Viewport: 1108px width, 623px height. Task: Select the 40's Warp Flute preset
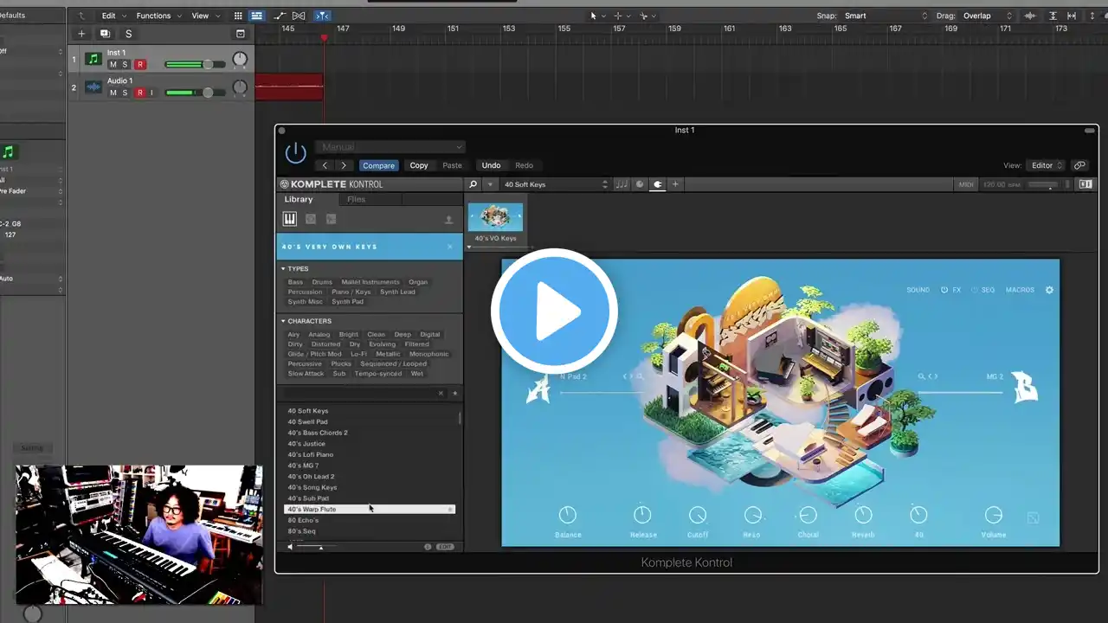pos(369,510)
